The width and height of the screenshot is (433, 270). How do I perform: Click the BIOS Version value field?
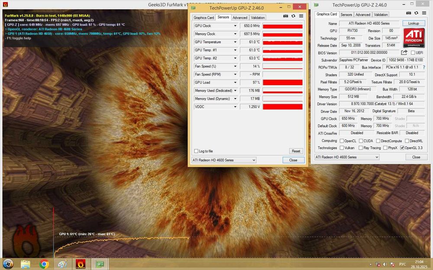pyautogui.click(x=369, y=53)
